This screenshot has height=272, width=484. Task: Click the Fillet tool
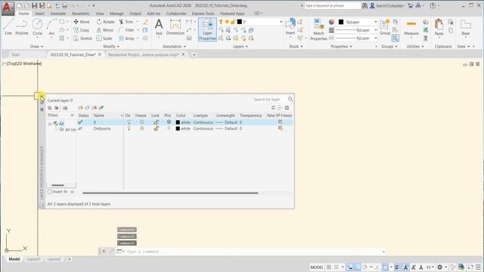point(126,30)
